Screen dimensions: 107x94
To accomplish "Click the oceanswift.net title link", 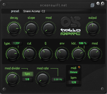I will [53, 5].
